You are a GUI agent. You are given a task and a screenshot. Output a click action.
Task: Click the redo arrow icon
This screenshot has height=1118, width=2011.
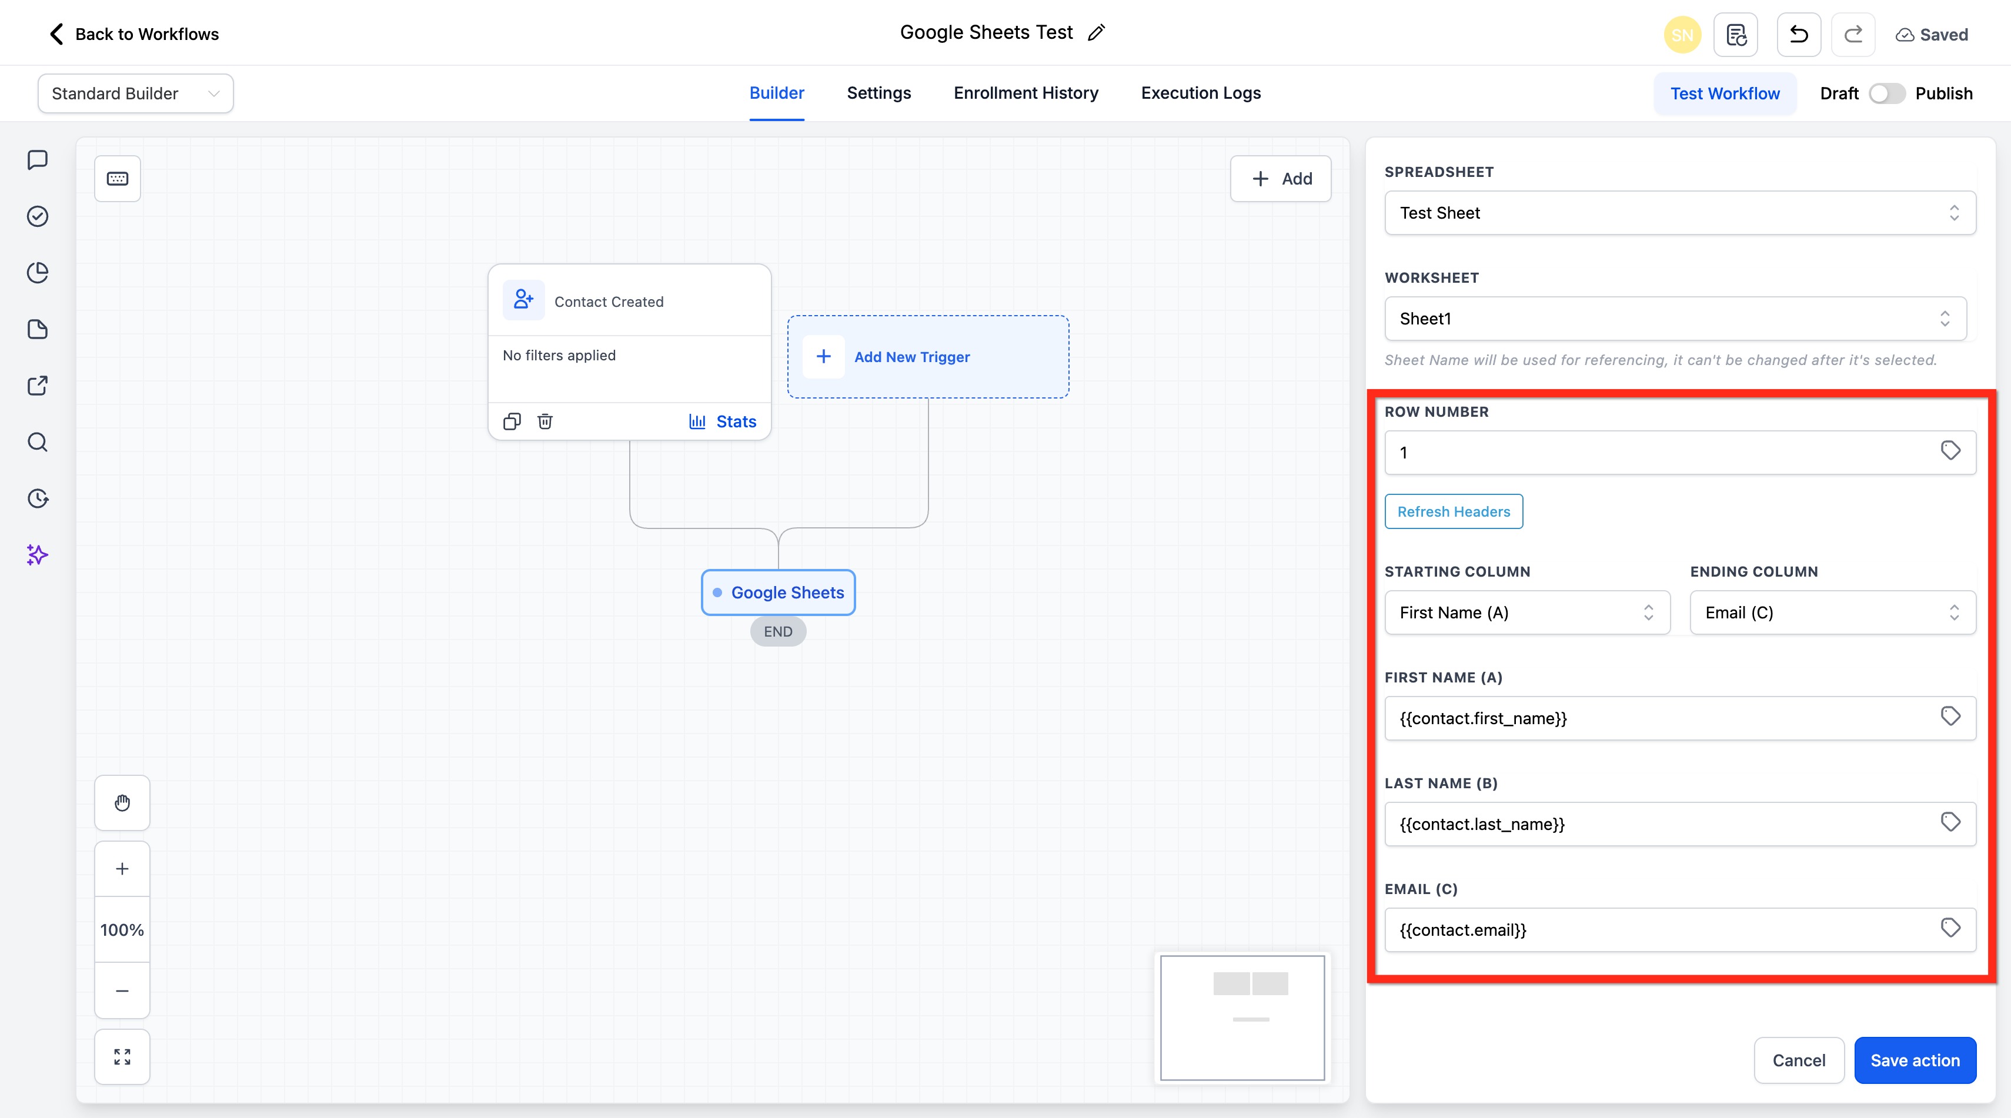coord(1852,34)
